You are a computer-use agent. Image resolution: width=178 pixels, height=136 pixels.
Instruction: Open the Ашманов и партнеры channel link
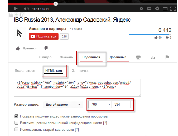(47, 29)
